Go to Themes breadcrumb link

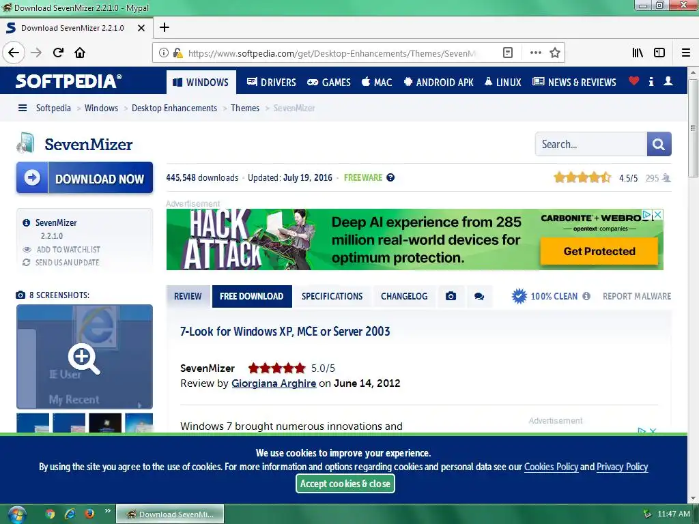click(x=245, y=108)
